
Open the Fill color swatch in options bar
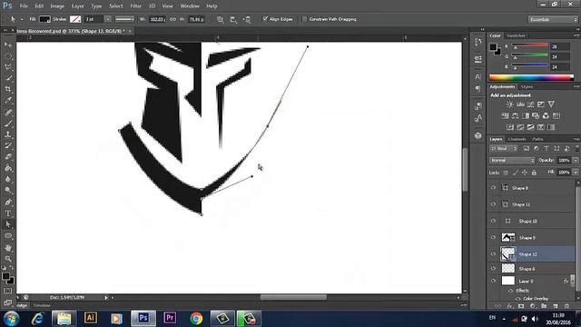coord(44,19)
